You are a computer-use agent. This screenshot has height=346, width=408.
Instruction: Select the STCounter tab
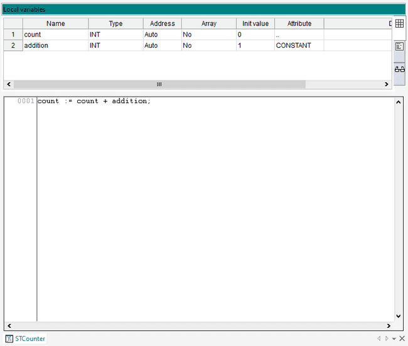(x=30, y=338)
